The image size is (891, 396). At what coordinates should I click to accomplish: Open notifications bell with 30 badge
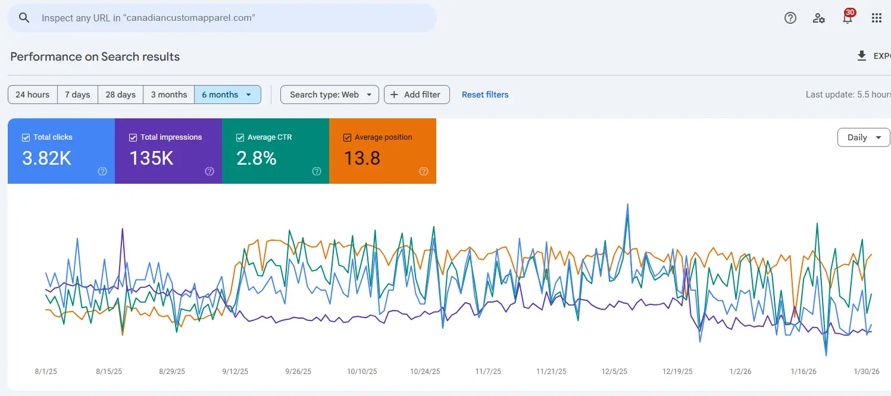[848, 18]
